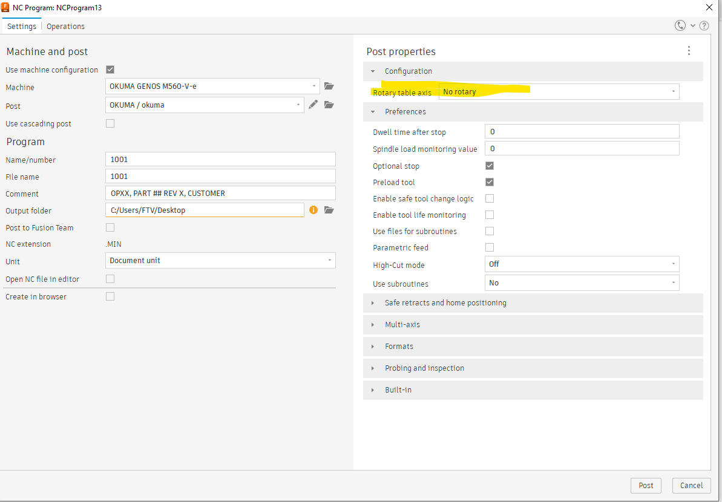Image resolution: width=722 pixels, height=502 pixels.
Task: Toggle Optional stop checkbox
Action: coord(490,166)
